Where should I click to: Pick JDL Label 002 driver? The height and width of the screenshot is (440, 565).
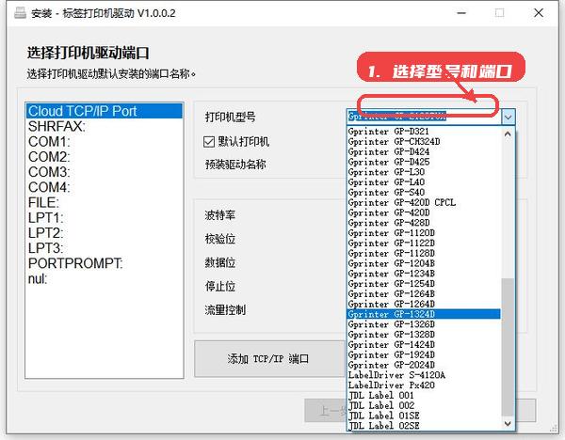point(424,406)
